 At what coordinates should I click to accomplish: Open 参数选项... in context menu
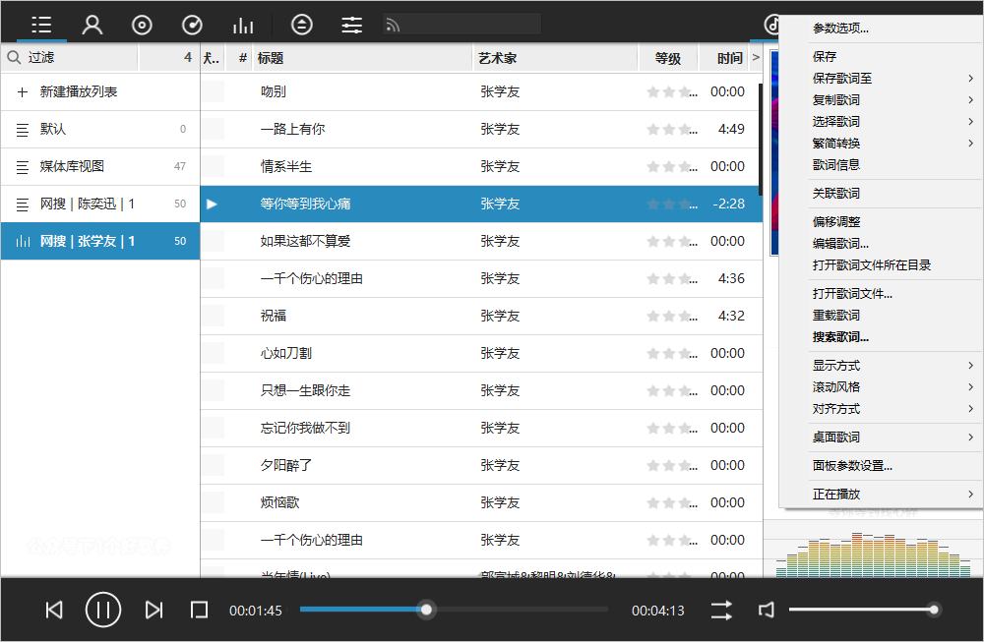pos(840,29)
